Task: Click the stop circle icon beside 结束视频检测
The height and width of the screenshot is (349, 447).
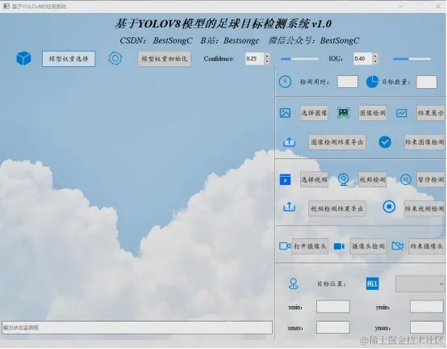Action: pyautogui.click(x=389, y=207)
